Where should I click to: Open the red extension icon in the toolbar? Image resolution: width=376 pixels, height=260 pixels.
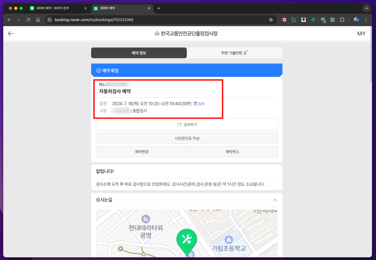[284, 20]
